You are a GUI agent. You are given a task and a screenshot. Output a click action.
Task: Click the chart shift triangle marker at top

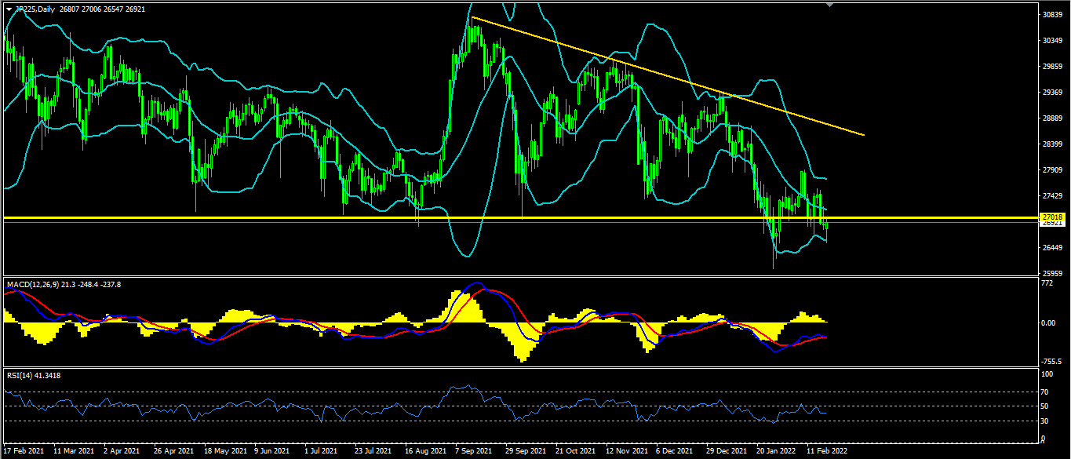830,5
